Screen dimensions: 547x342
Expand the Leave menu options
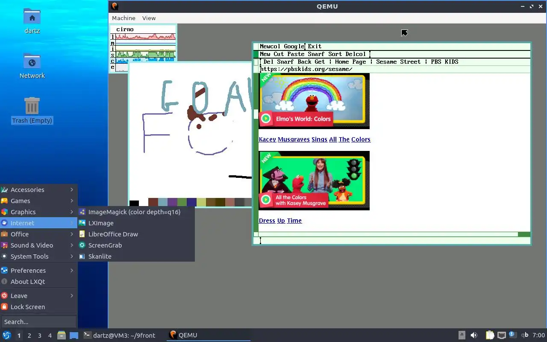coord(38,296)
